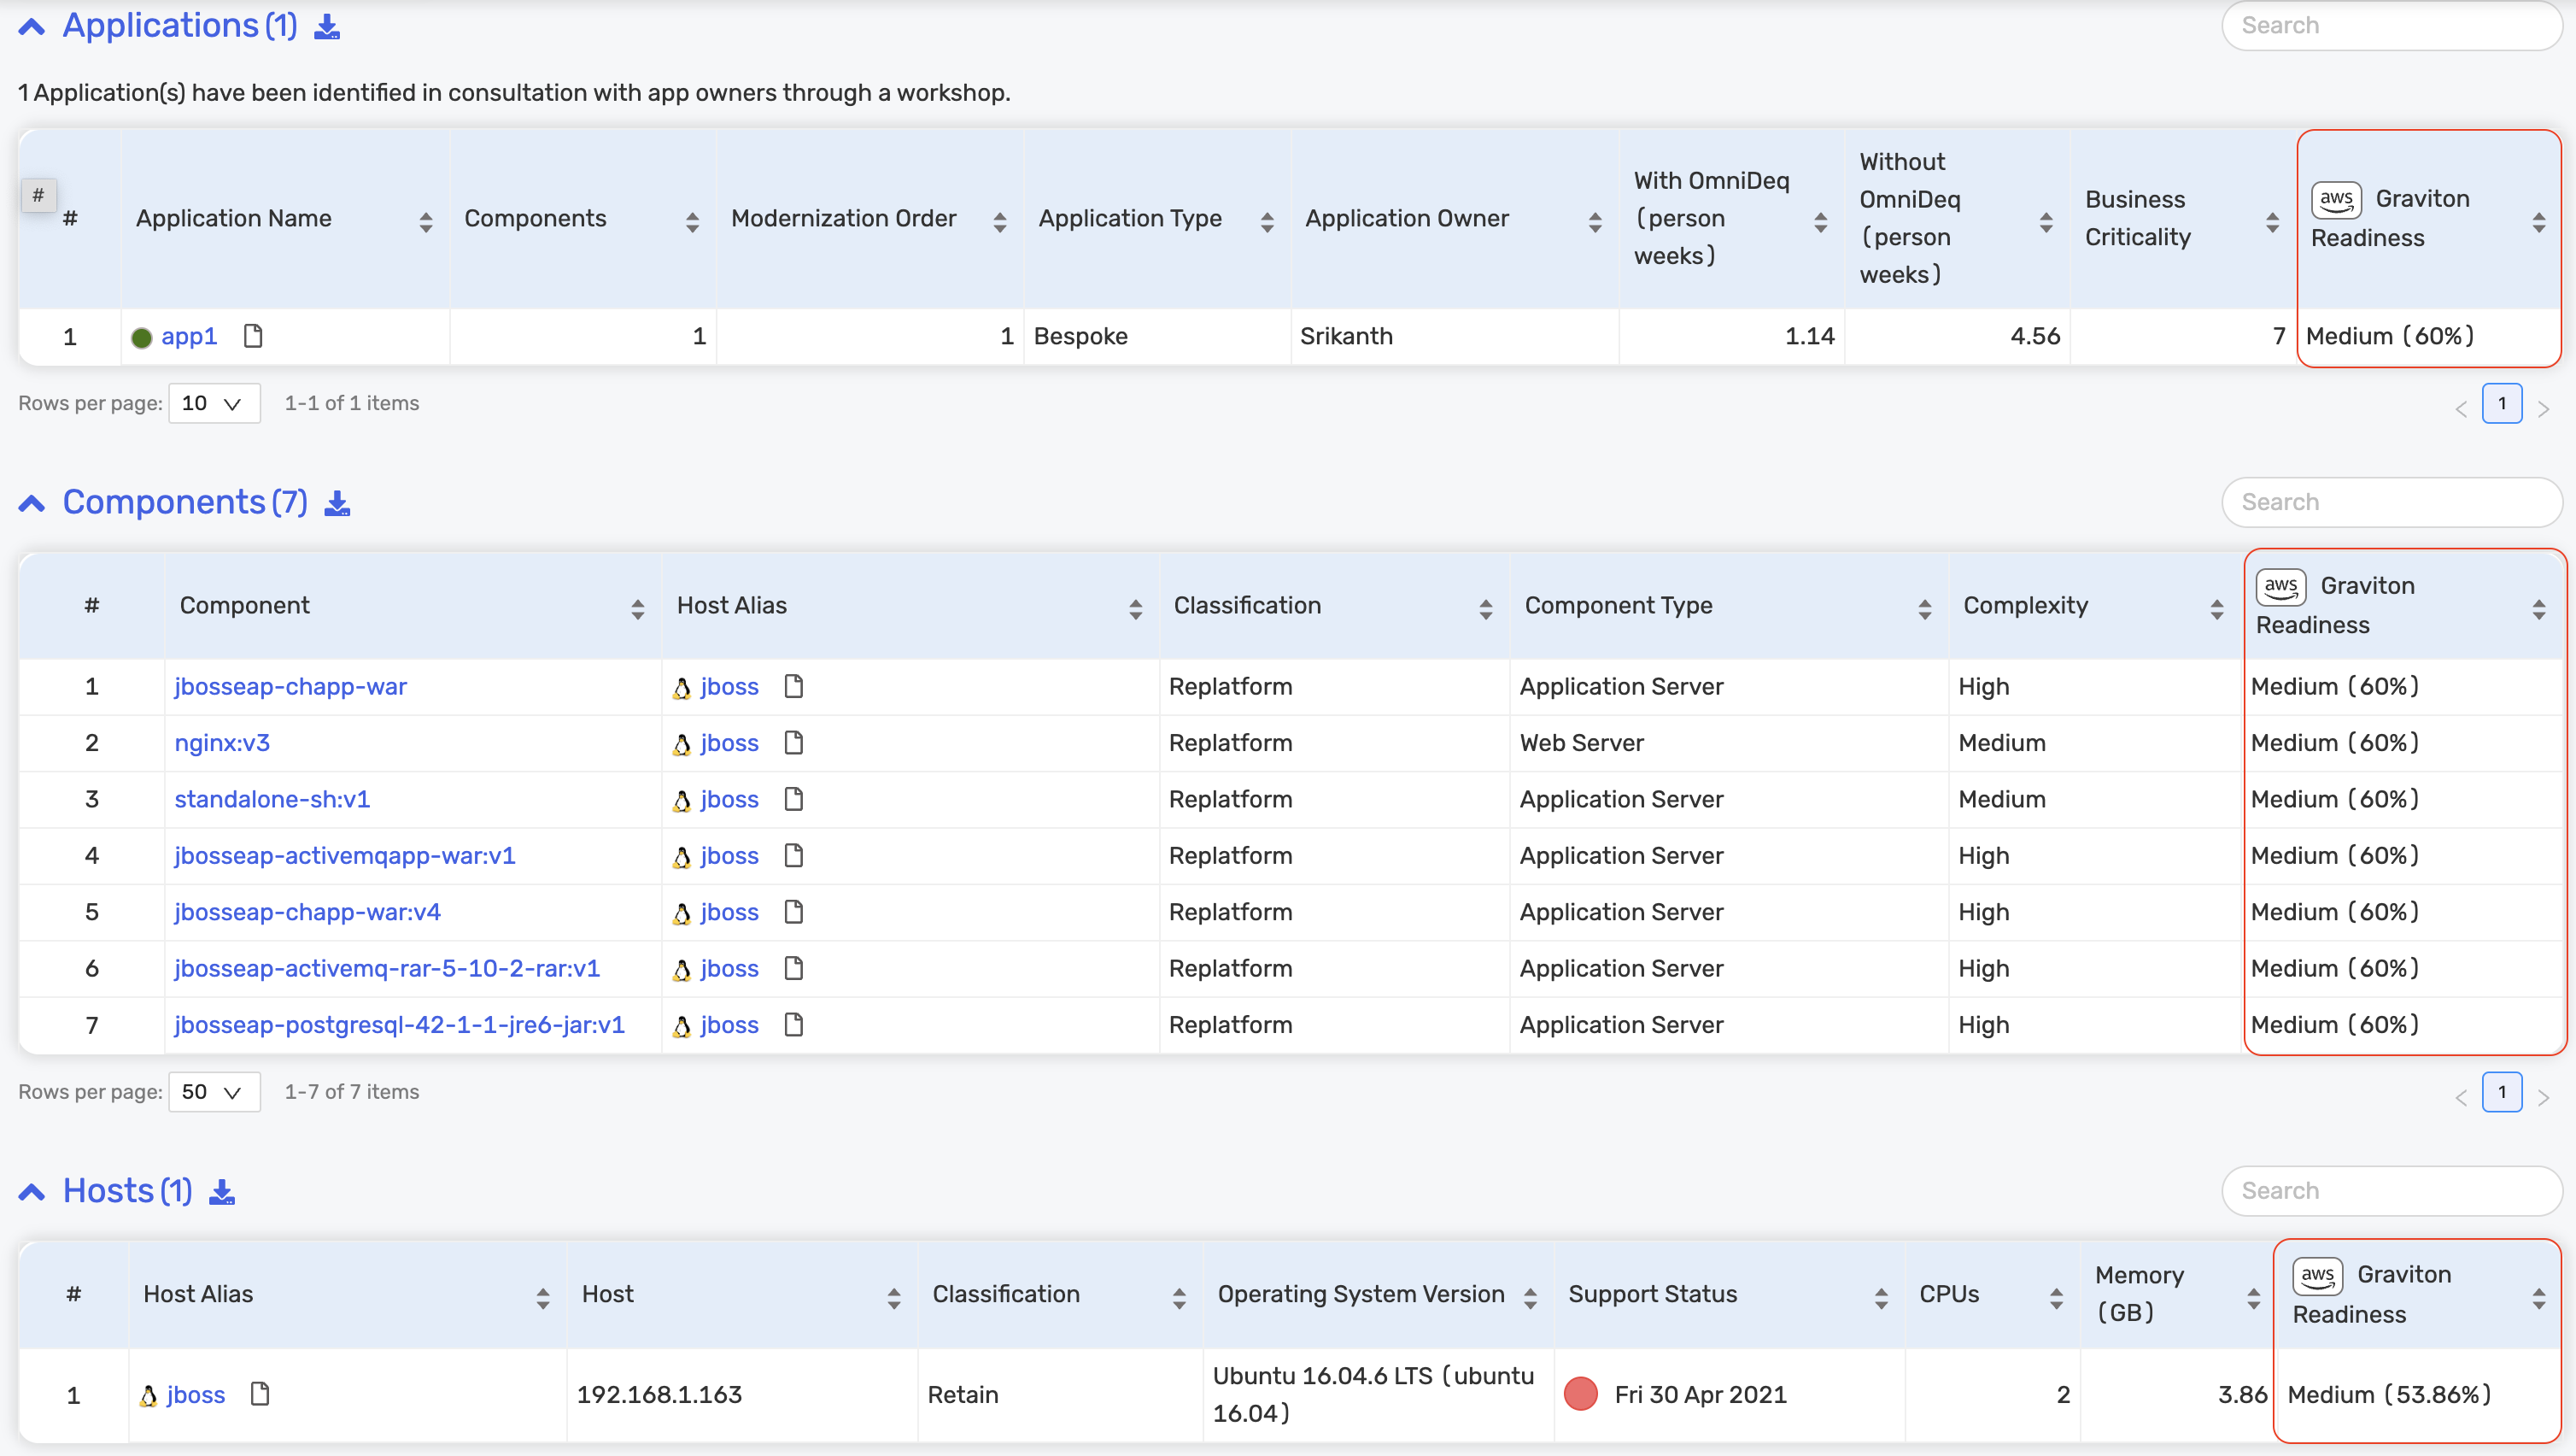Click the green status dot beside app1
The width and height of the screenshot is (2576, 1456).
click(142, 338)
